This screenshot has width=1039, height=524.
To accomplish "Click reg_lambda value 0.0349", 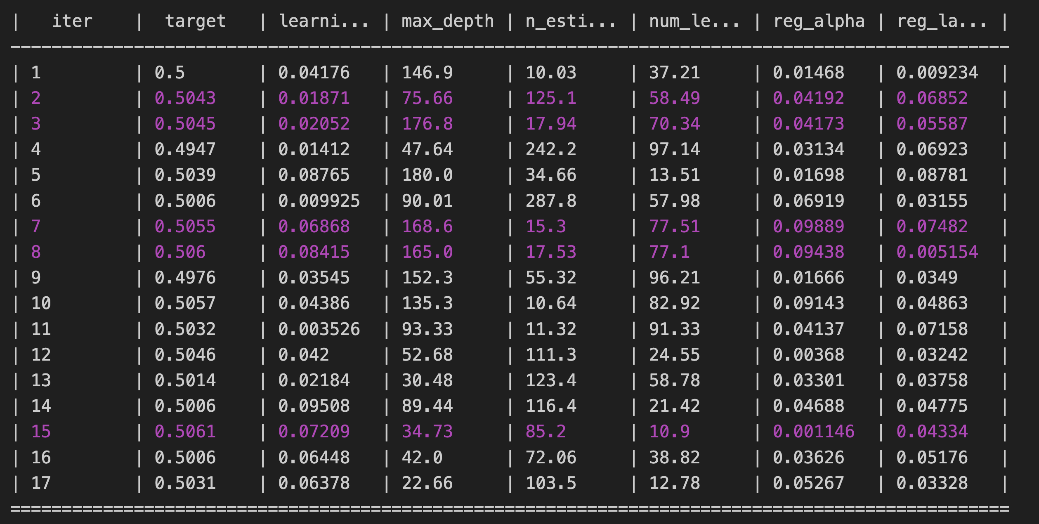I will pyautogui.click(x=927, y=278).
